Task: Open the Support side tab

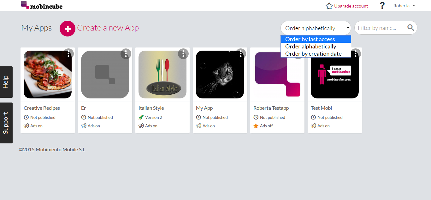Action: click(x=6, y=123)
